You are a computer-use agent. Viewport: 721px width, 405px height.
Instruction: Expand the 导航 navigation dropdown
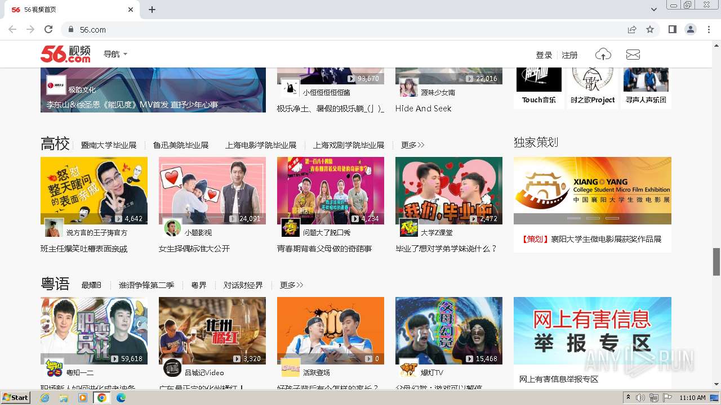pyautogui.click(x=115, y=54)
